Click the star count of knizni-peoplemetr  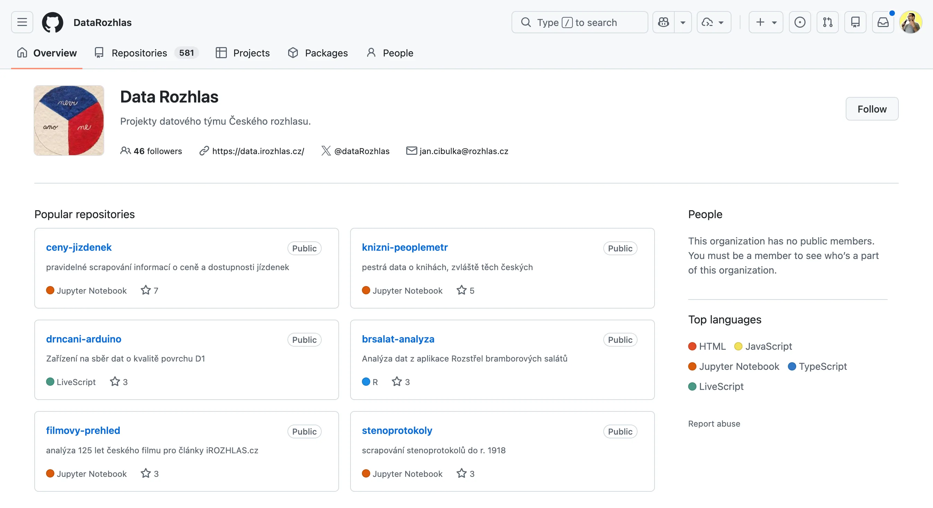coord(465,291)
